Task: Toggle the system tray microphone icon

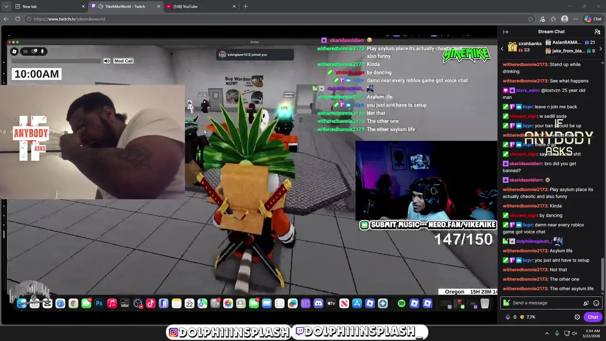Action: coord(557,333)
